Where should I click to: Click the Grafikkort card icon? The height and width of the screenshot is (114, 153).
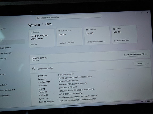point(87,30)
